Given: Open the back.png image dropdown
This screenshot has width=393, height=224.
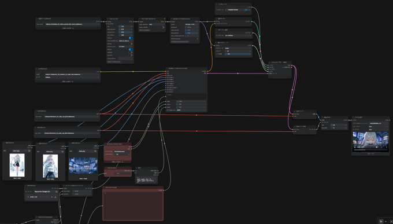Looking at the screenshot, I should click(x=86, y=152).
